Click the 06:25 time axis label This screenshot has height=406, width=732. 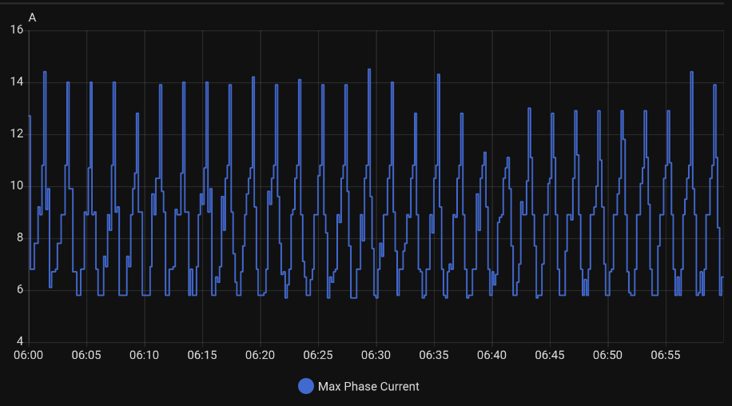point(318,355)
